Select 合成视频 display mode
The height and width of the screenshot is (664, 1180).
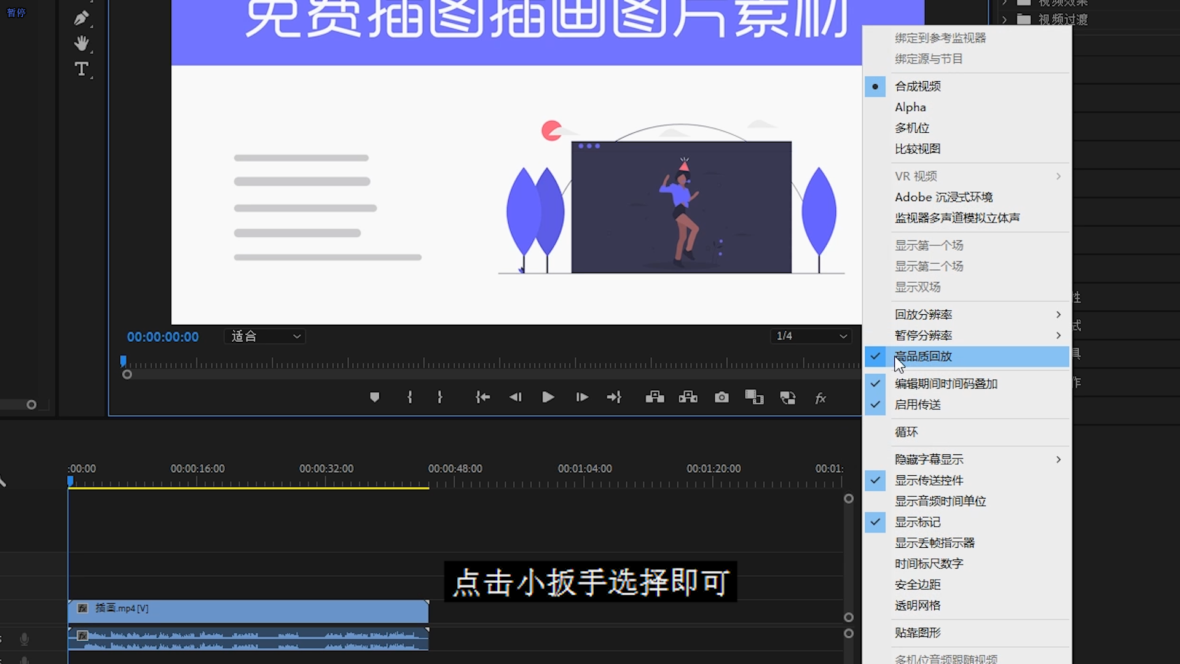click(x=967, y=87)
